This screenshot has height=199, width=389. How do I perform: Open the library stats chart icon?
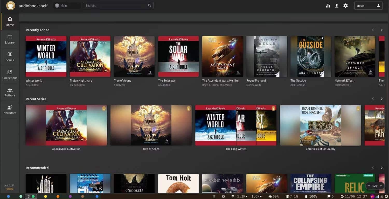pyautogui.click(x=328, y=6)
